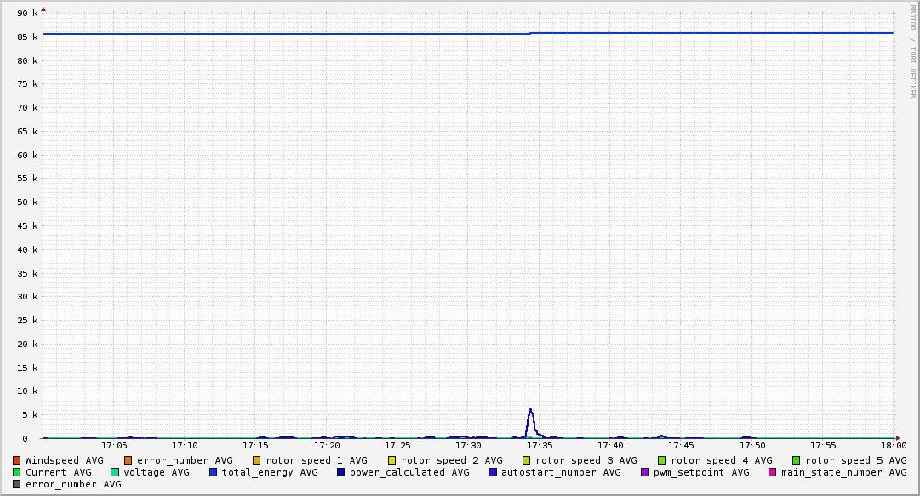Viewport: 920px width, 496px height.
Task: Click the power_calculated AVG legend label
Action: click(409, 472)
